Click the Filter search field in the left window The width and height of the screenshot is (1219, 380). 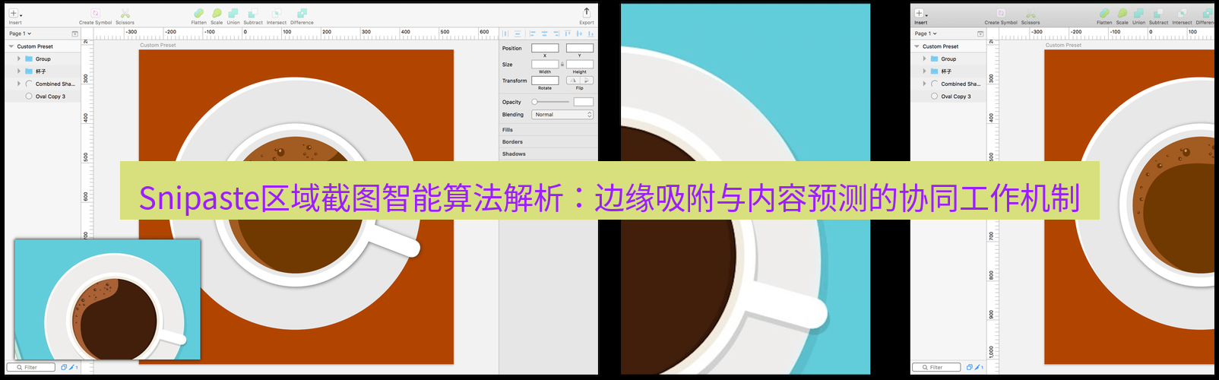[31, 367]
